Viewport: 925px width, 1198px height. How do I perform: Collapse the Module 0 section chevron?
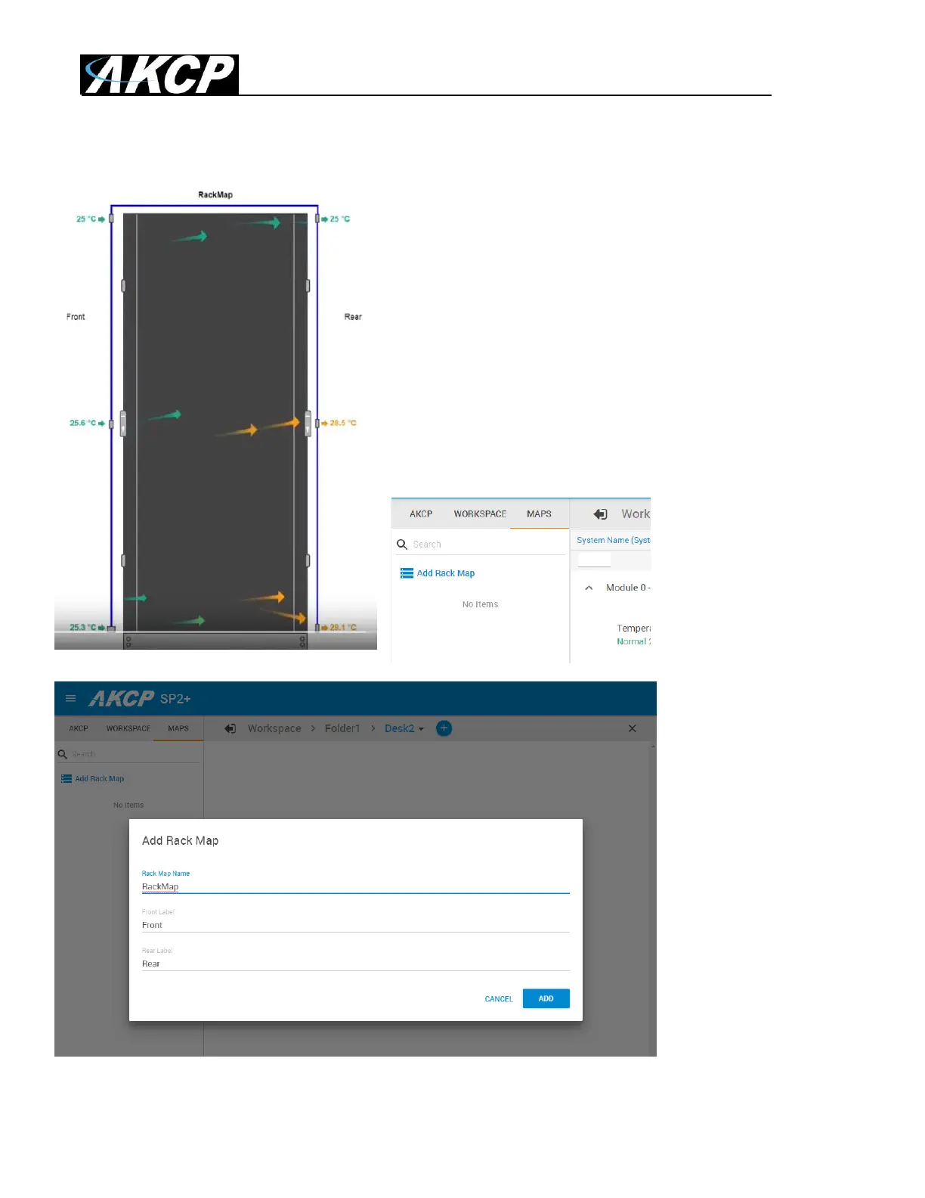[589, 588]
